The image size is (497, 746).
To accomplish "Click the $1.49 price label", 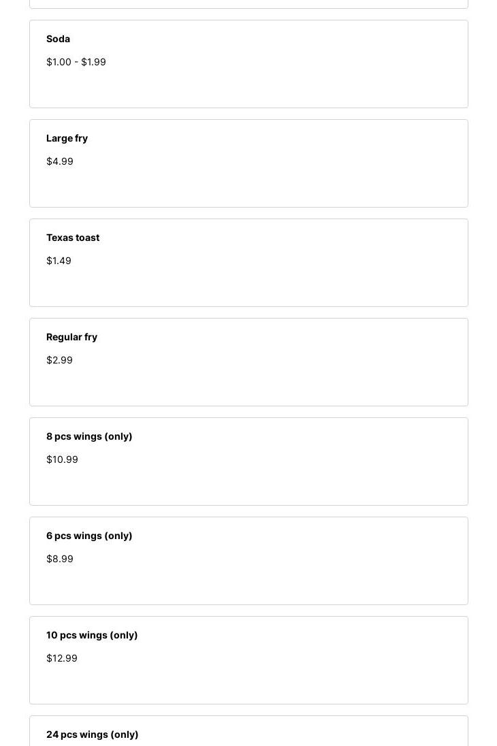I will click(59, 261).
